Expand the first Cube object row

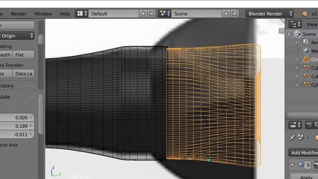click(298, 68)
